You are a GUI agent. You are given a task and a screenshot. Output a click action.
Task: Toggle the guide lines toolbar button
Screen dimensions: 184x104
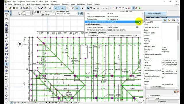pos(56,8)
